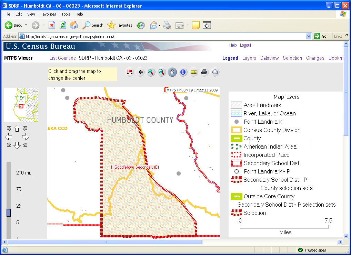This screenshot has height=255, width=351.
Task: Open the browser Search pane
Action: pos(93,25)
